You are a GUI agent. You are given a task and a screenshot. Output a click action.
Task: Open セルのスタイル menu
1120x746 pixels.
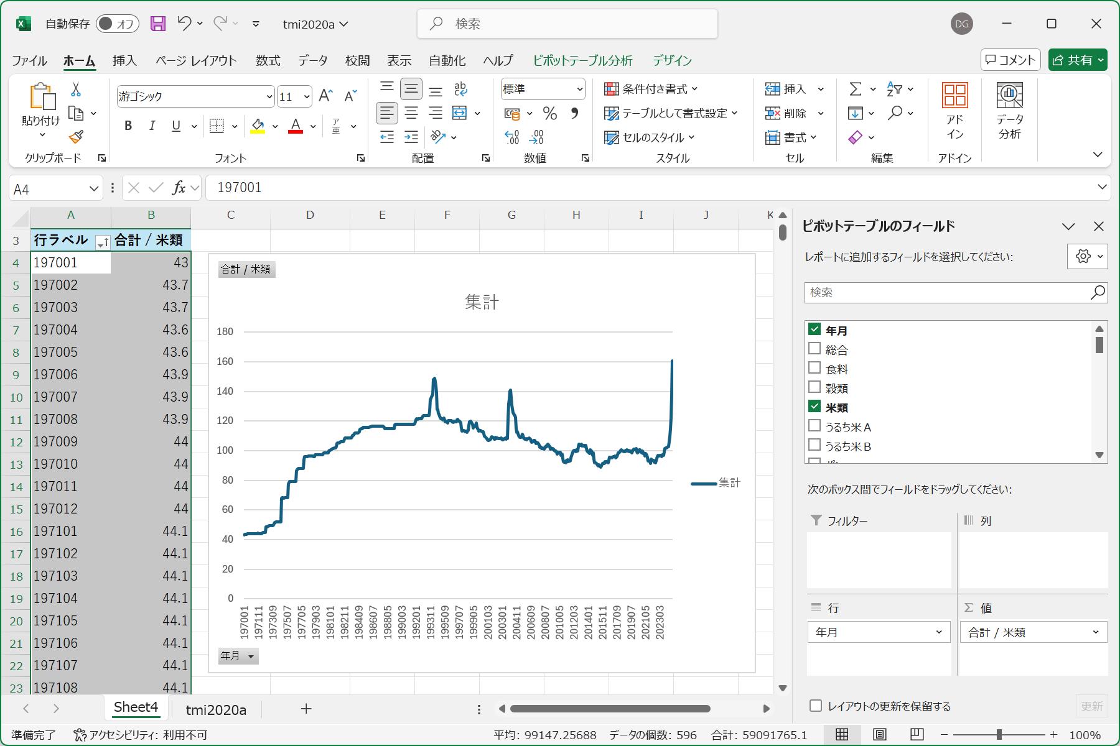(x=650, y=137)
